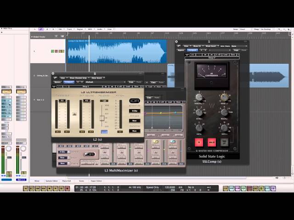294x220 pixels.
Task: Toggle the grey Fade Off button on SSLComp
Action: pyautogui.click(x=224, y=143)
